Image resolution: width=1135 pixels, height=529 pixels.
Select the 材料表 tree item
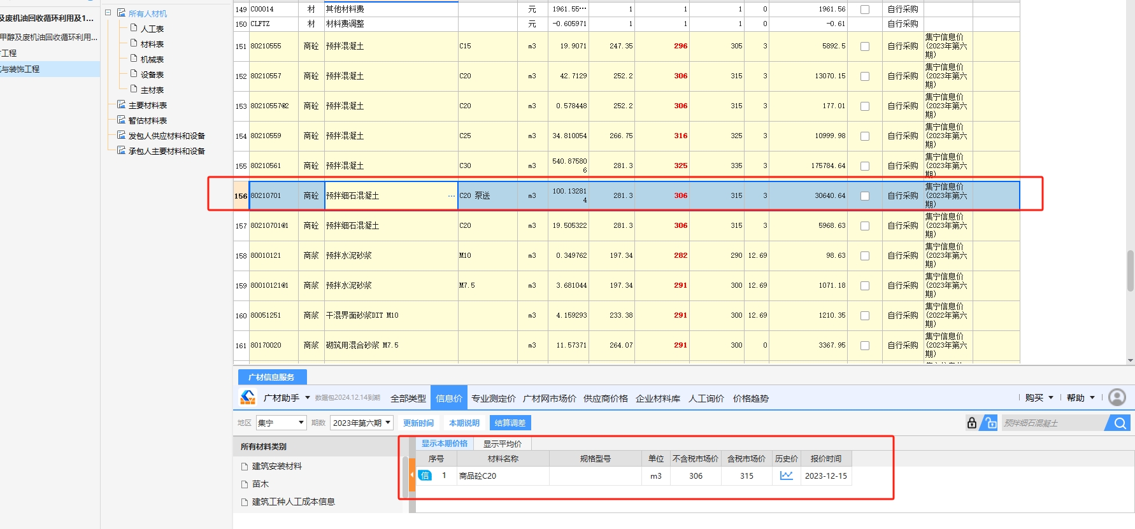152,44
